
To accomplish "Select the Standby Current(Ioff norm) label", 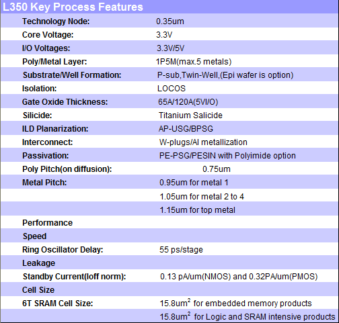I will pyautogui.click(x=75, y=277).
